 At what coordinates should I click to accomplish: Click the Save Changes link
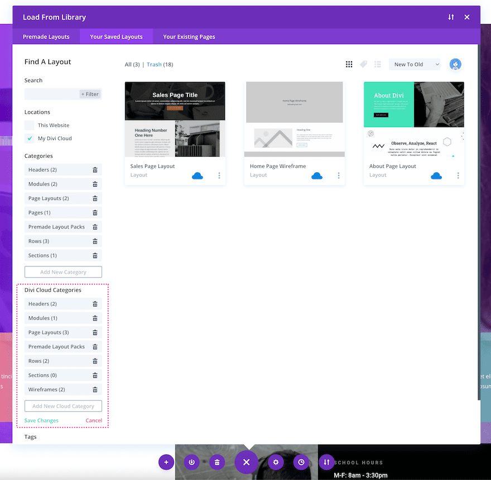[x=41, y=420]
